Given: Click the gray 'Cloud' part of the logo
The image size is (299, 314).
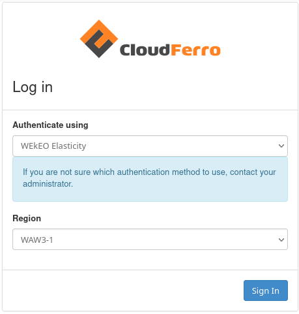Looking at the screenshot, I should [x=145, y=50].
